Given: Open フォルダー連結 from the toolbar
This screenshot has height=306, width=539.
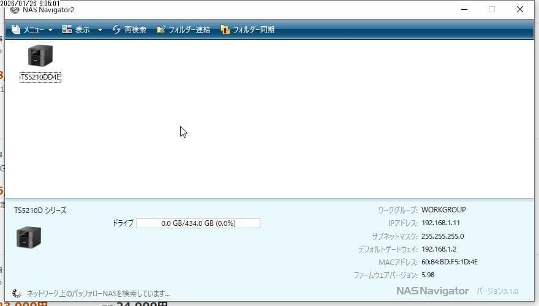Looking at the screenshot, I should tap(189, 30).
